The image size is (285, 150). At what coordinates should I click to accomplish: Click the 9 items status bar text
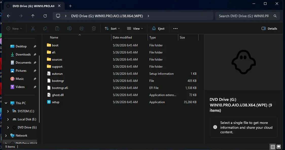(10, 146)
